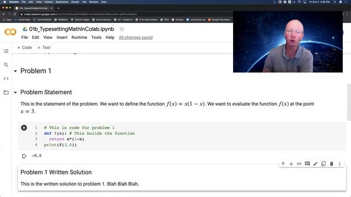Open the Colab View menu
The width and height of the screenshot is (351, 197).
48,37
